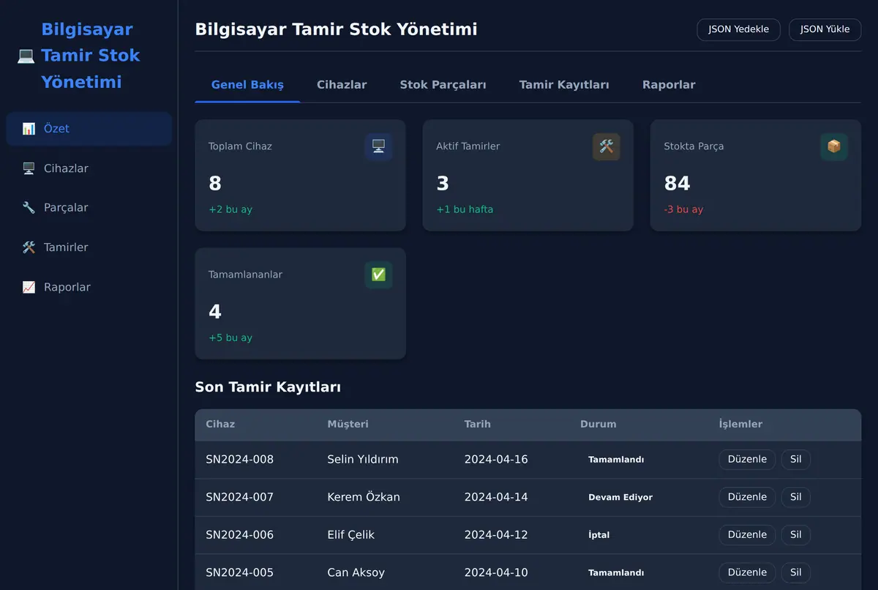This screenshot has width=878, height=590.
Task: Click the trend chart icon beside sidebar Raporlar
Action: [x=29, y=287]
